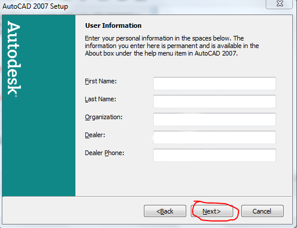Click the First Name text field
Image resolution: width=297 pixels, height=228 pixels.
coord(215,83)
